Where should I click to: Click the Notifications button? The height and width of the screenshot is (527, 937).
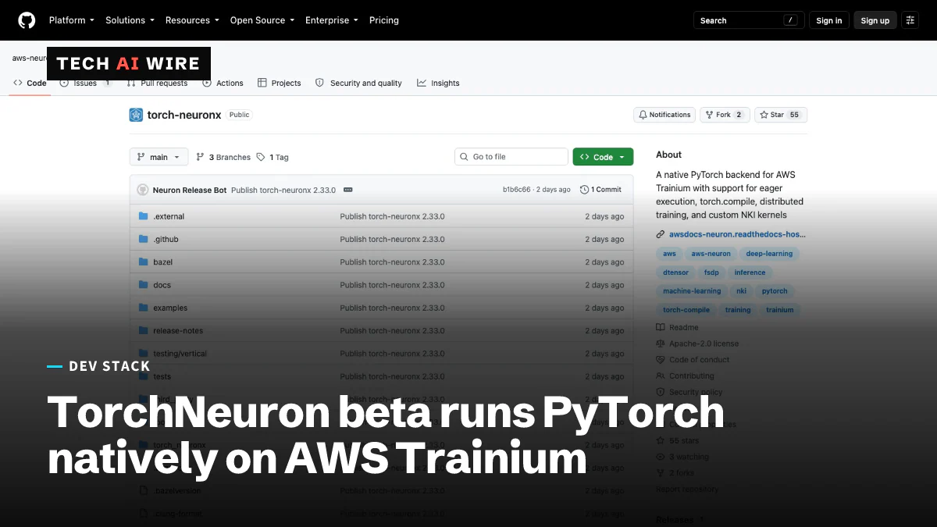coord(664,115)
